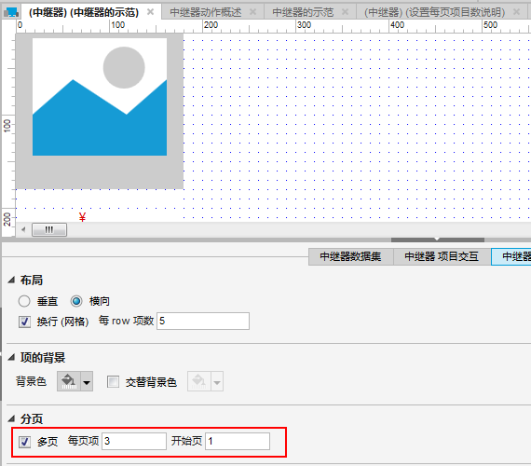
Task: Select the 垂直 layout radio button
Action: (24, 301)
